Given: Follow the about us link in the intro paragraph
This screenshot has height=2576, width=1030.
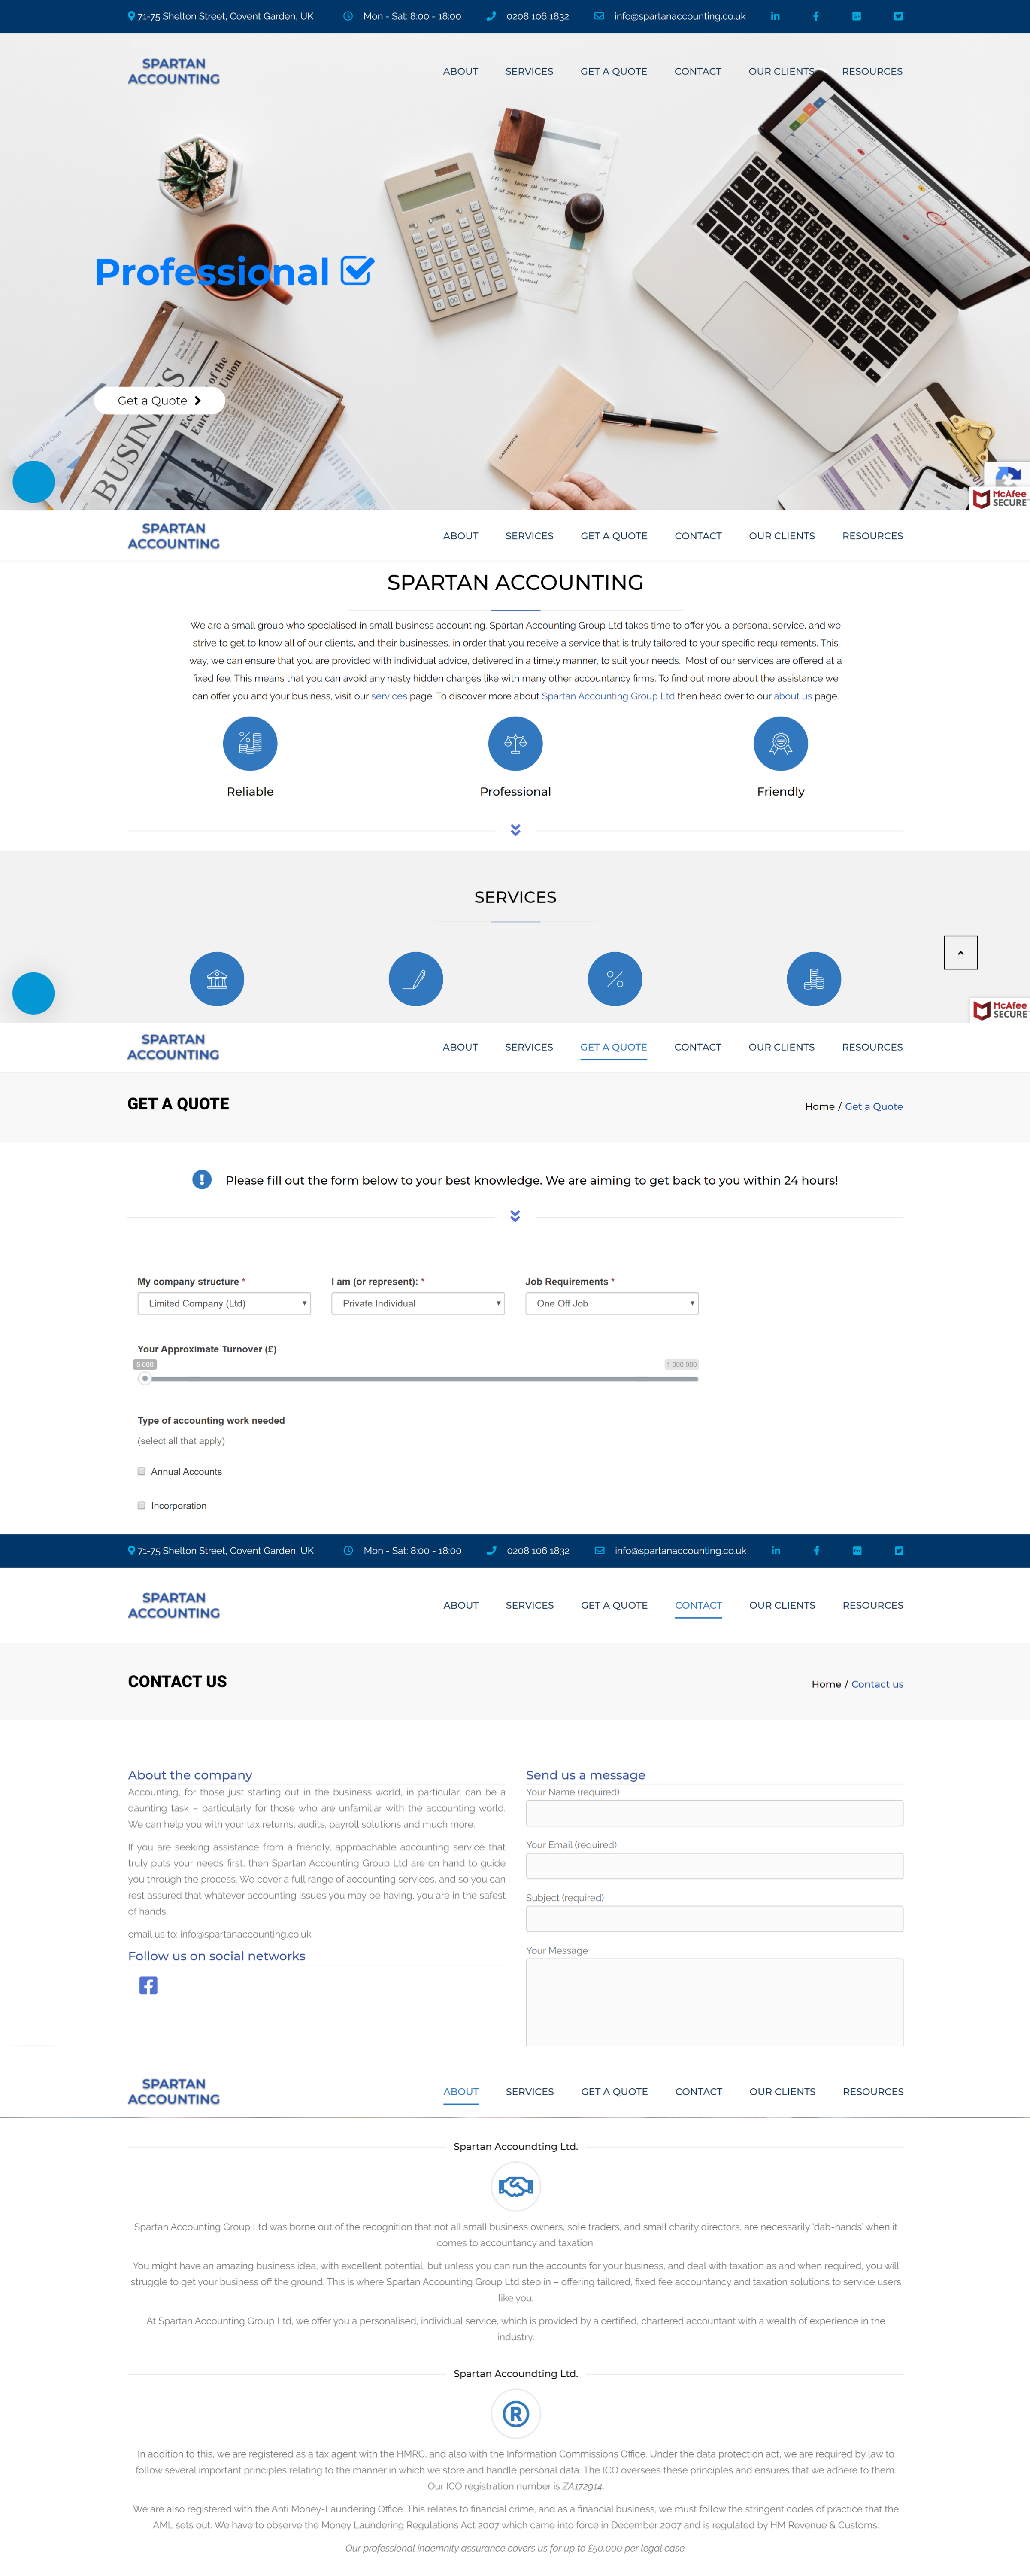Looking at the screenshot, I should (793, 697).
